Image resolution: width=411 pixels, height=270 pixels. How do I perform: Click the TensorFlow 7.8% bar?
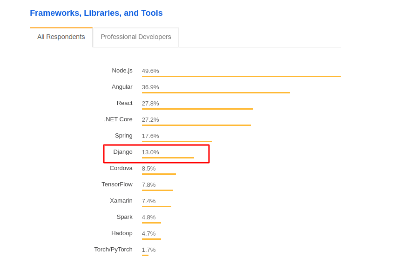click(157, 190)
